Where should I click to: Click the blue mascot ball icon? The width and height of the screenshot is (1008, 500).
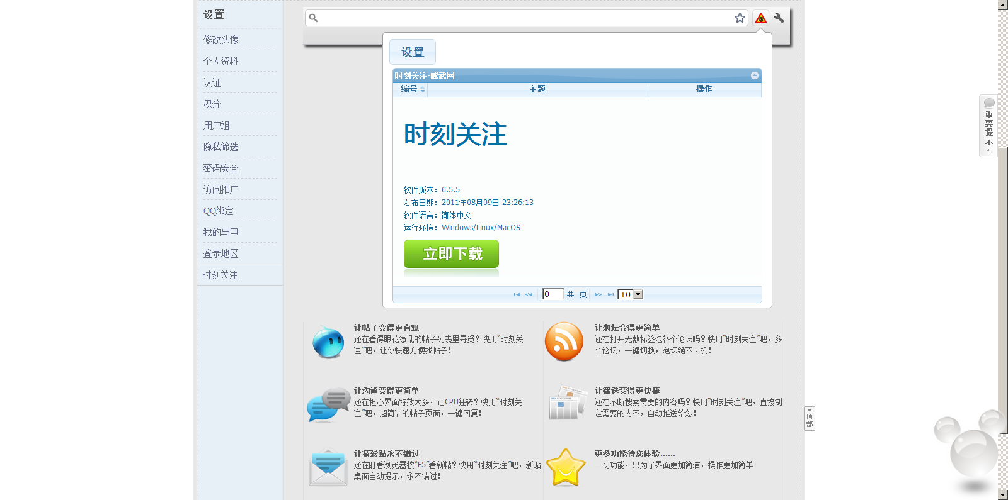click(x=328, y=342)
